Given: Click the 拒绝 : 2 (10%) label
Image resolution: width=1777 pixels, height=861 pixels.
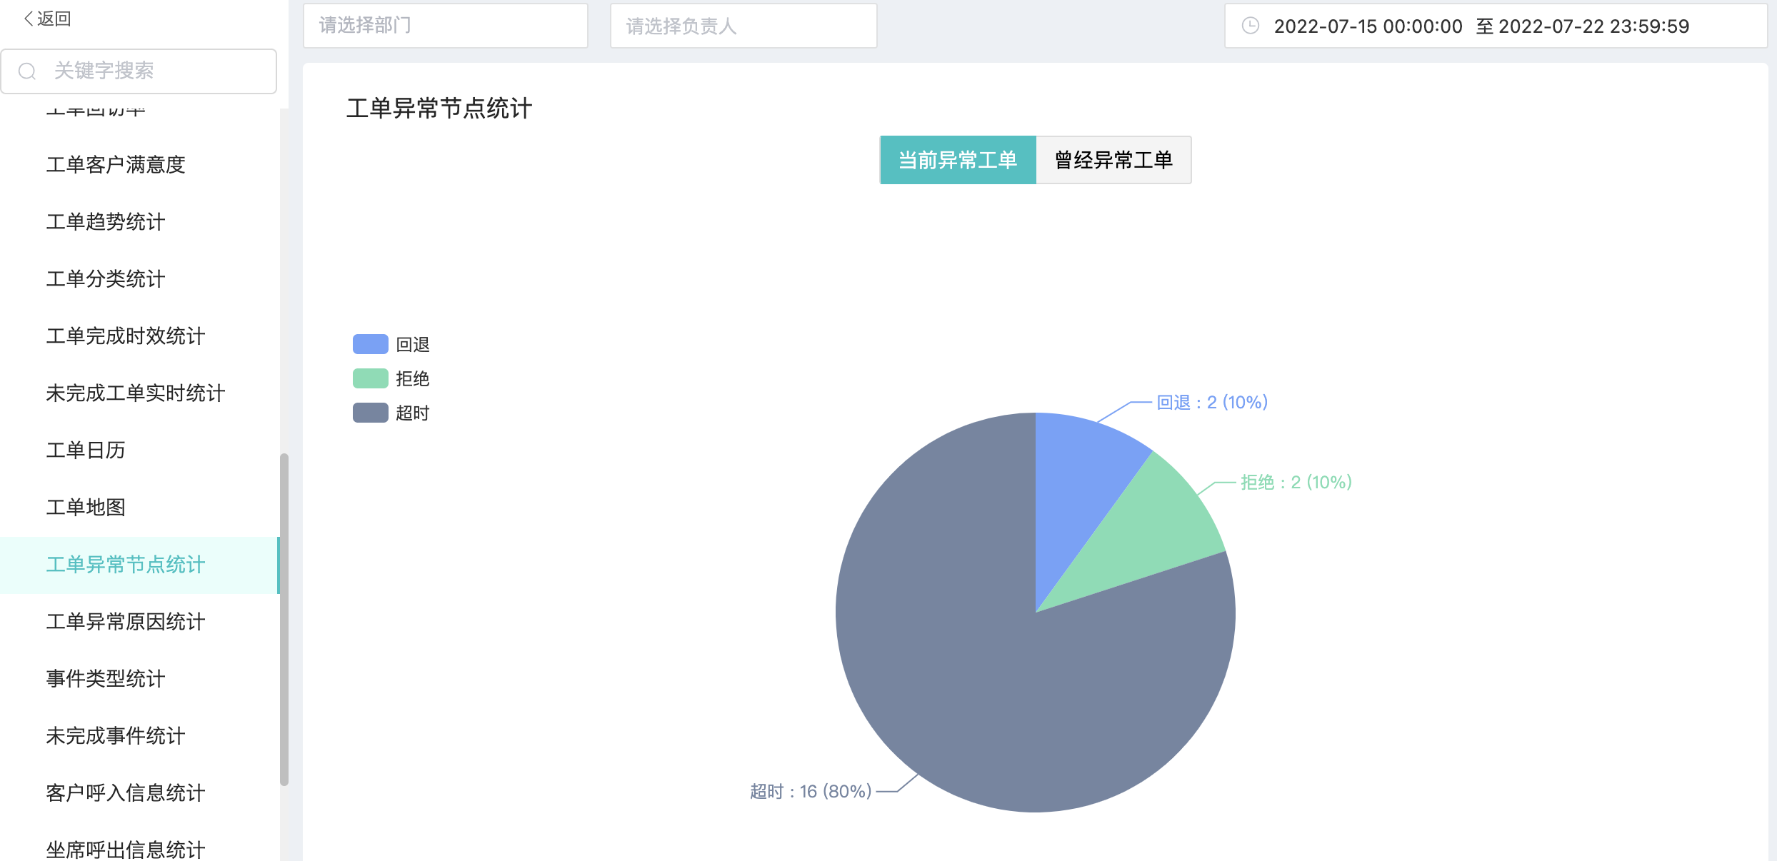Looking at the screenshot, I should pos(1296,483).
